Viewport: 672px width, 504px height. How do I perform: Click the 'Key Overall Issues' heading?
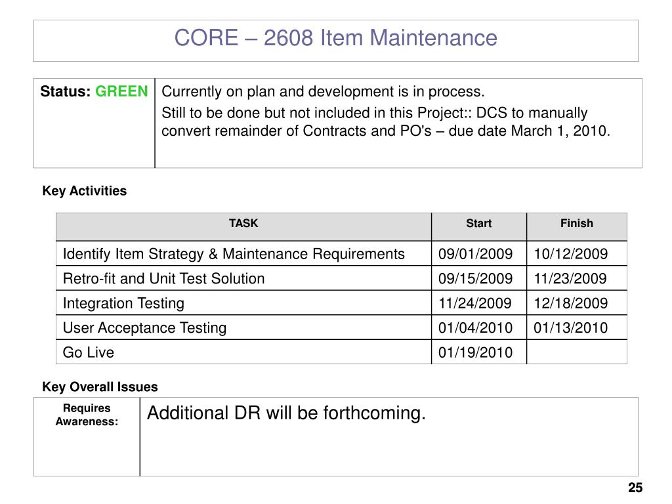(x=100, y=387)
